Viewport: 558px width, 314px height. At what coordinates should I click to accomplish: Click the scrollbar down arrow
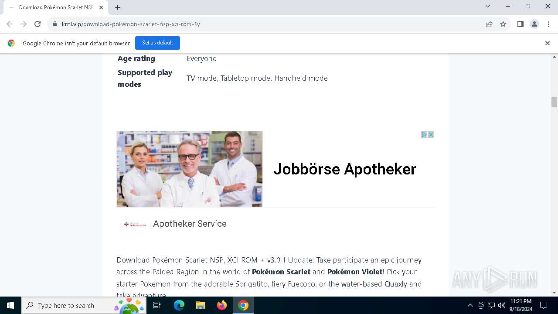(x=555, y=293)
